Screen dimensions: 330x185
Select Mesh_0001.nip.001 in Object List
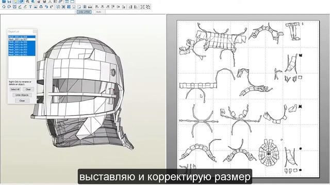click(x=22, y=54)
